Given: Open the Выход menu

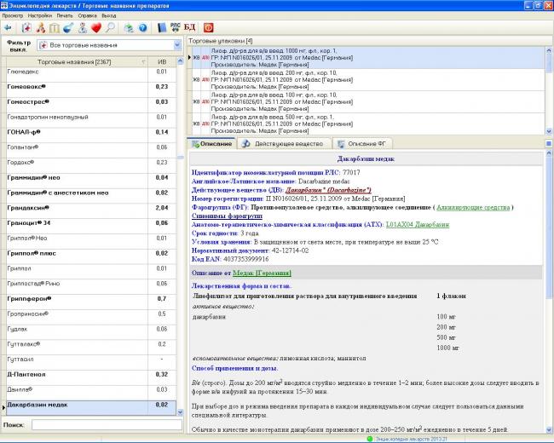Looking at the screenshot, I should [x=109, y=15].
